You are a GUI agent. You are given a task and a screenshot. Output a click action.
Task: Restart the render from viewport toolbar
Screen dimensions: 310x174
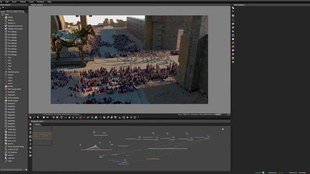[47, 117]
